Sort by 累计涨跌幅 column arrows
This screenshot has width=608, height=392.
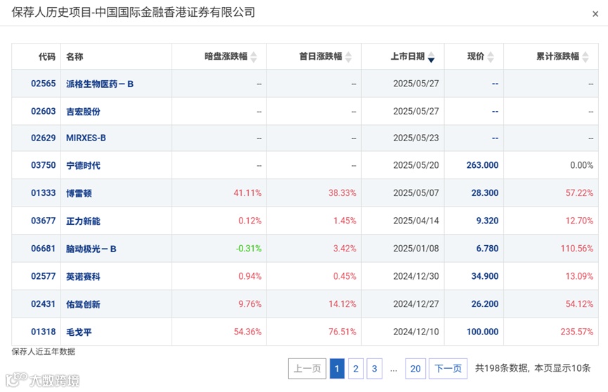[586, 57]
